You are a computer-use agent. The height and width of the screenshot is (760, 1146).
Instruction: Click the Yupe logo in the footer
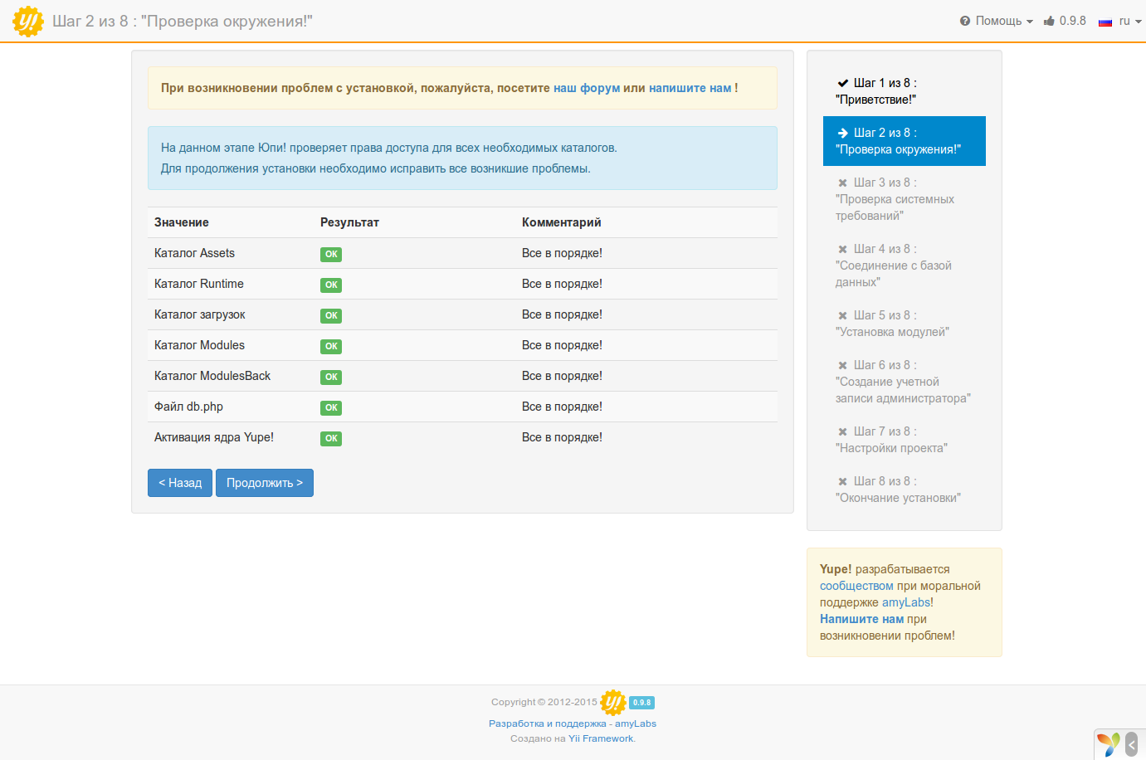613,703
